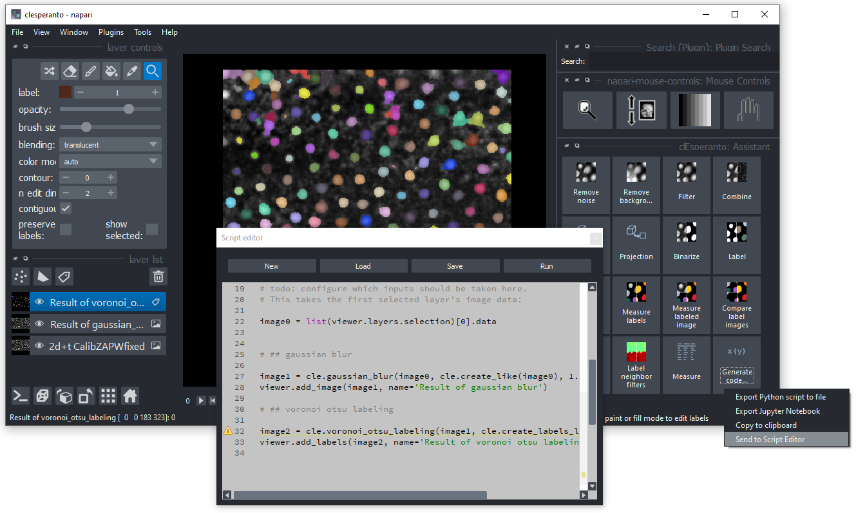Screen dimensions: 856x513
Task: Add a new labels layer
Action: click(x=64, y=277)
